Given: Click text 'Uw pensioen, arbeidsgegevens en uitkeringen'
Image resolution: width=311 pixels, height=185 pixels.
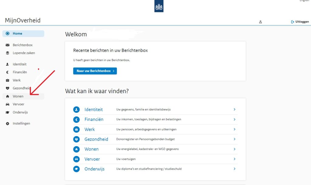Looking at the screenshot, I should tap(146, 129).
